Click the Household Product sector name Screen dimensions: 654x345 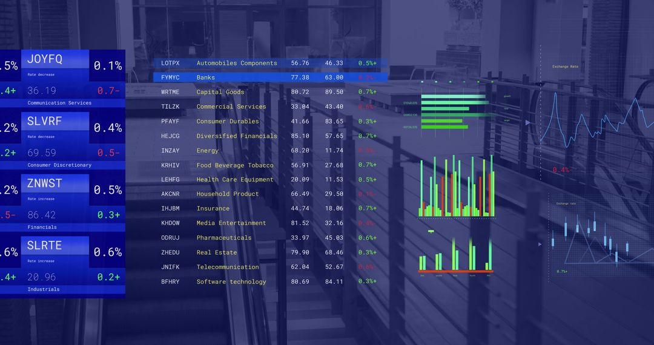[228, 194]
